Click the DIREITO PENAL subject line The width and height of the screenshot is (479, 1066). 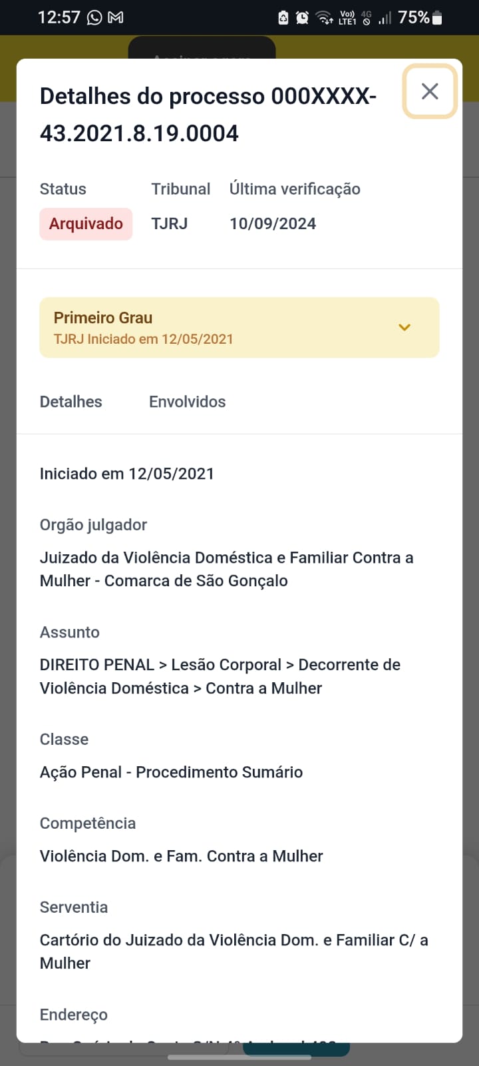[x=220, y=676]
